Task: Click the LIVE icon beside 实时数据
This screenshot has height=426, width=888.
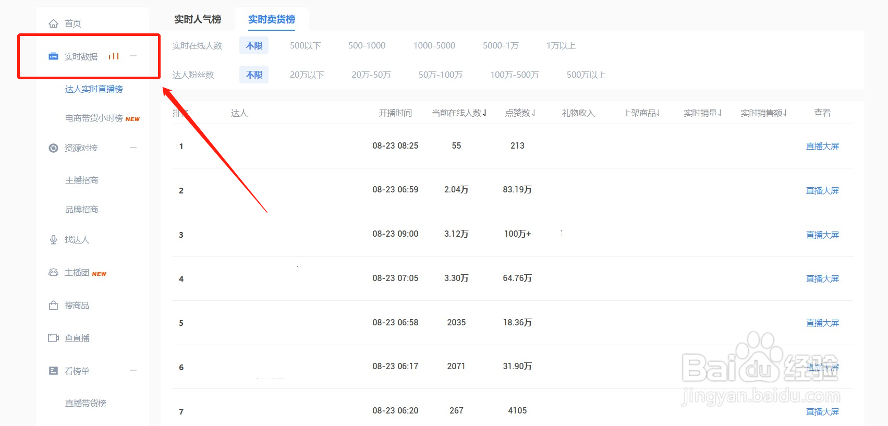Action: pos(53,56)
